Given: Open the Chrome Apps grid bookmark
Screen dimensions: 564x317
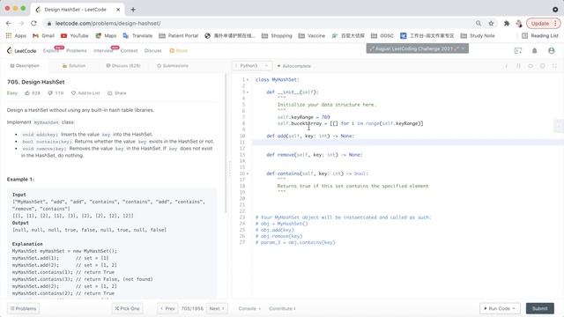Looking at the screenshot, I should 16,35.
